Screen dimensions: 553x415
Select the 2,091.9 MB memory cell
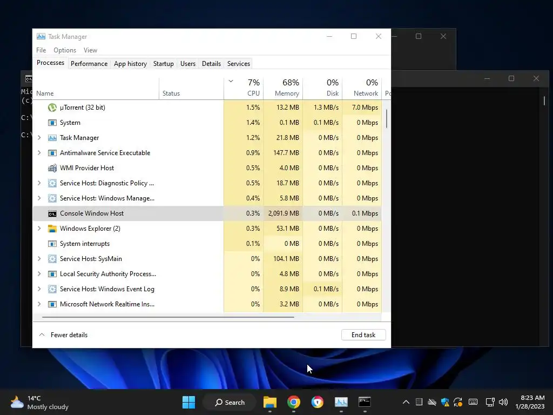coord(283,213)
